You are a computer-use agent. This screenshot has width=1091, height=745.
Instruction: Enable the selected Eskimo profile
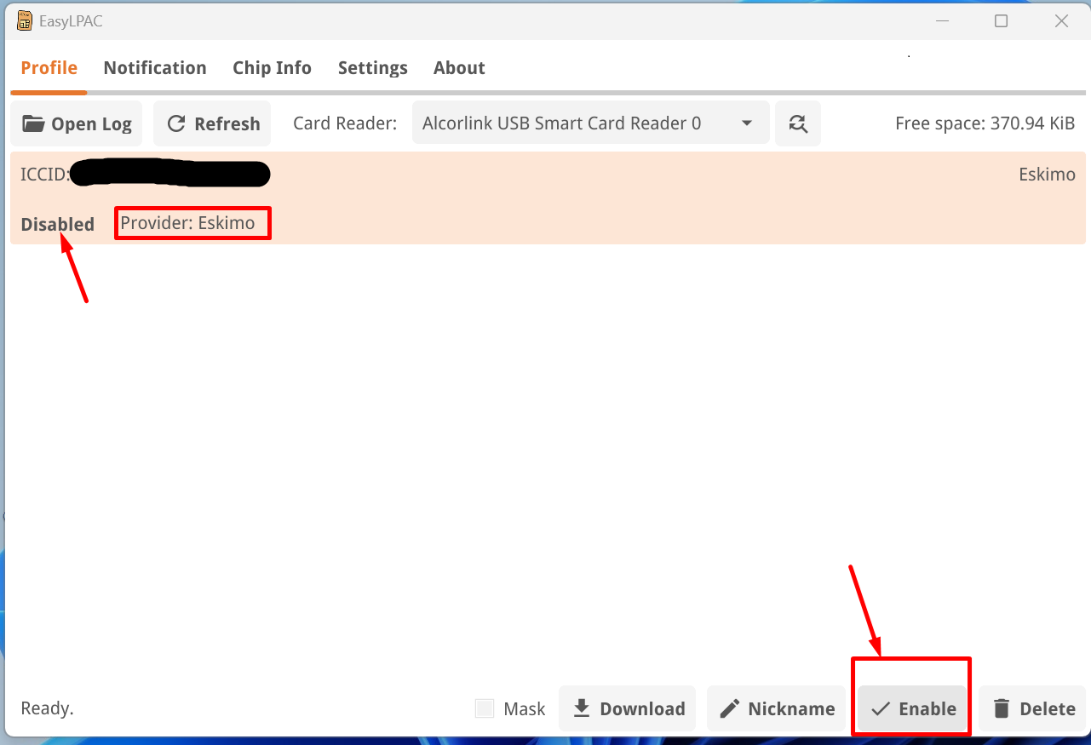tap(913, 708)
